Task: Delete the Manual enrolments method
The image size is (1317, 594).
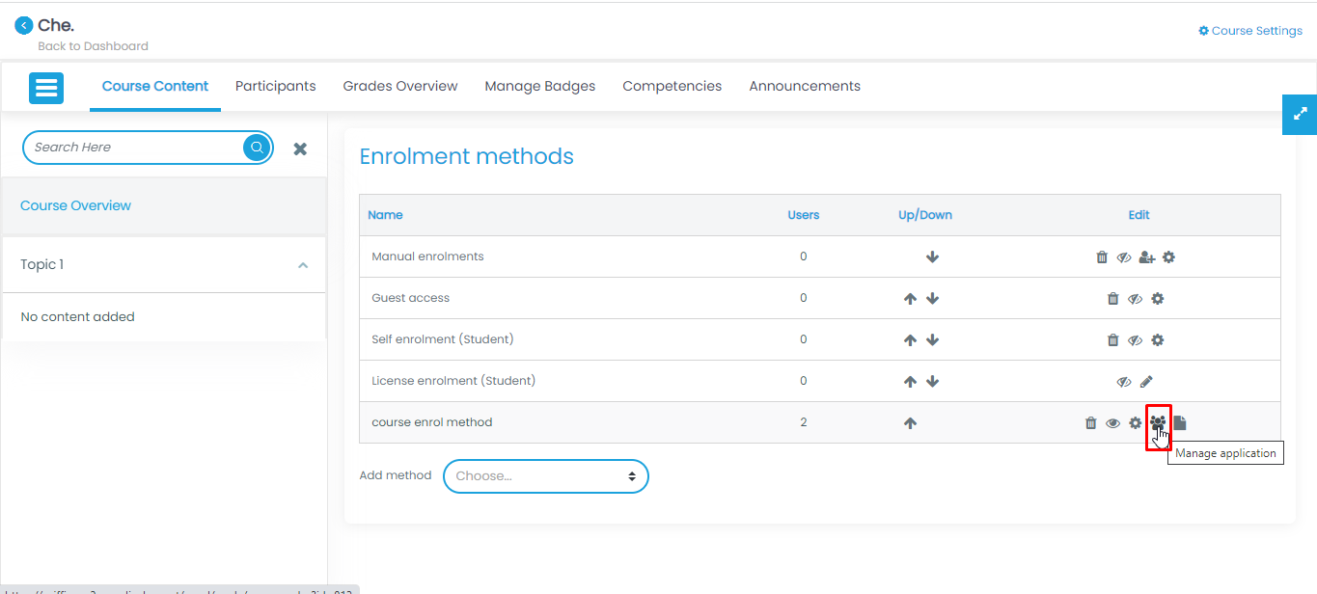Action: click(1102, 257)
